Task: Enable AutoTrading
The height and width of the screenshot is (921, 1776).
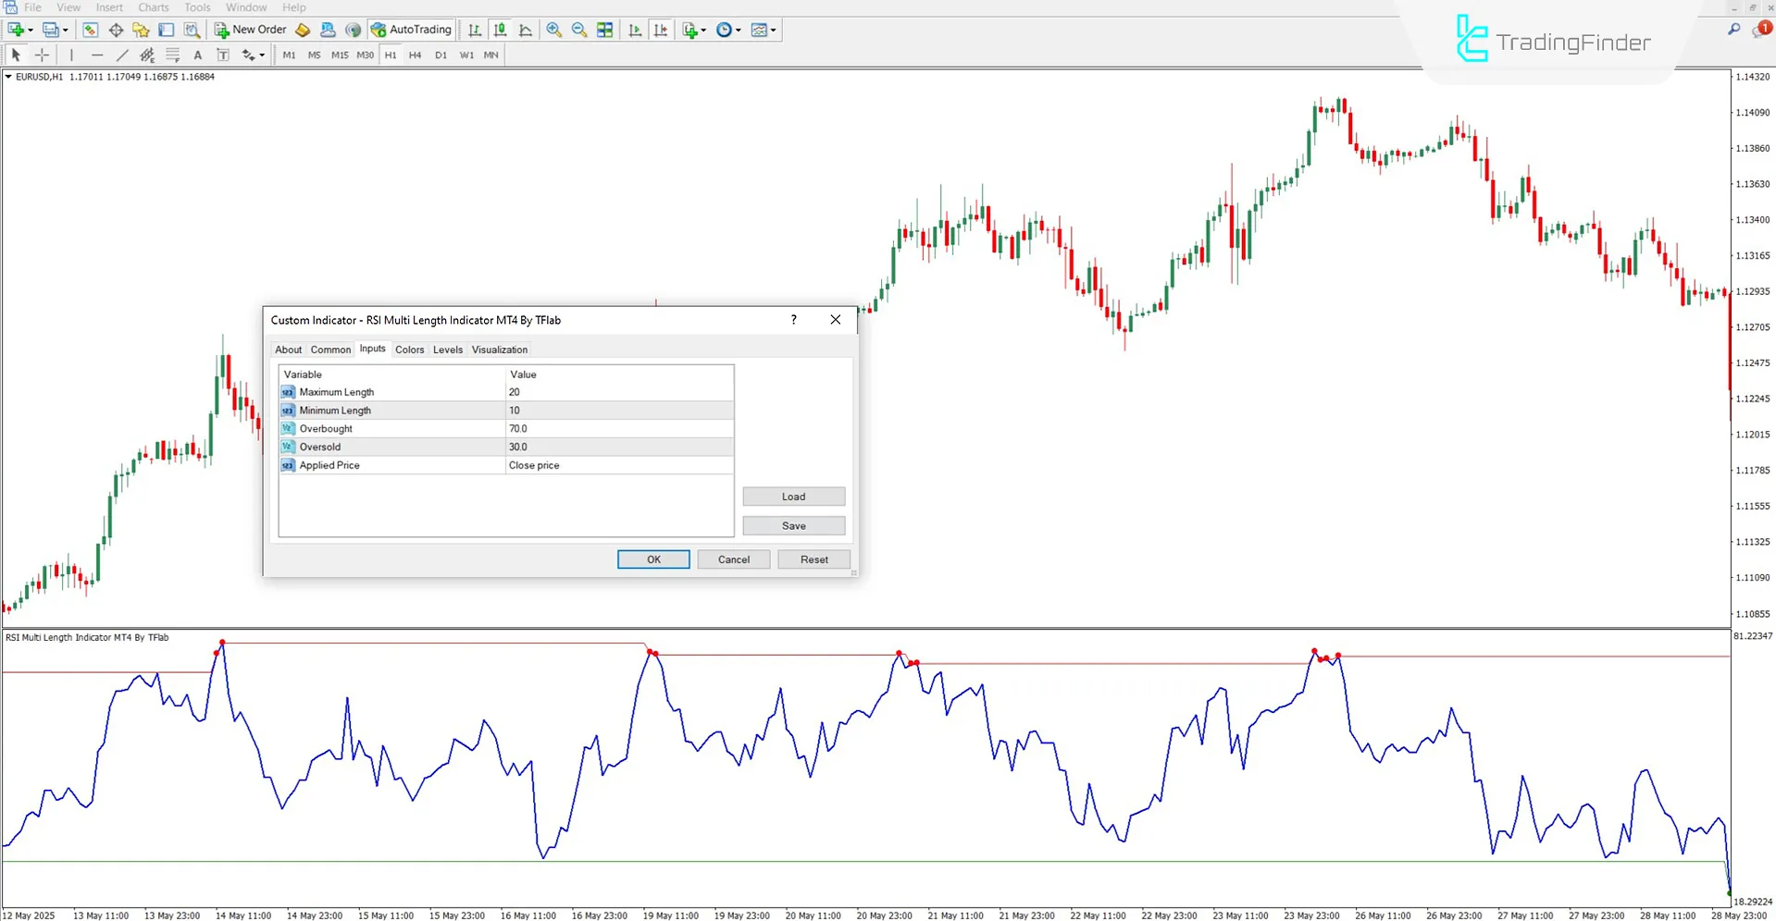Action: 410,29
